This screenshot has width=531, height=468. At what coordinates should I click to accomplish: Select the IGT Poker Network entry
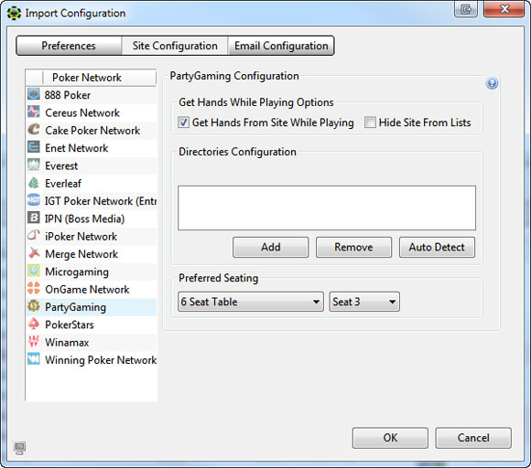[92, 201]
